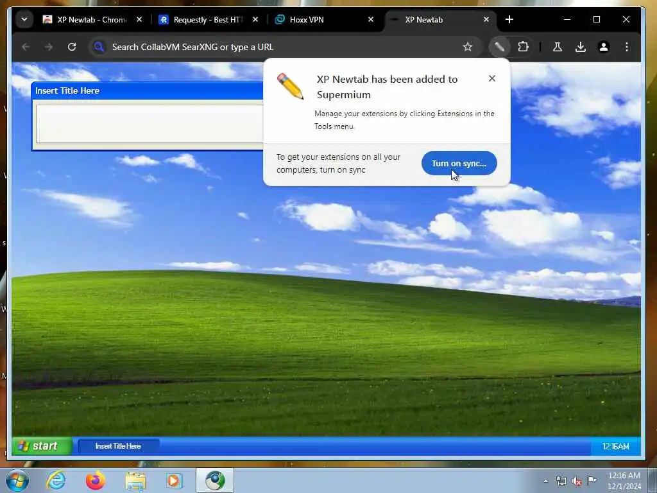Close the first XP Newtab Chrome tab

(x=139, y=19)
